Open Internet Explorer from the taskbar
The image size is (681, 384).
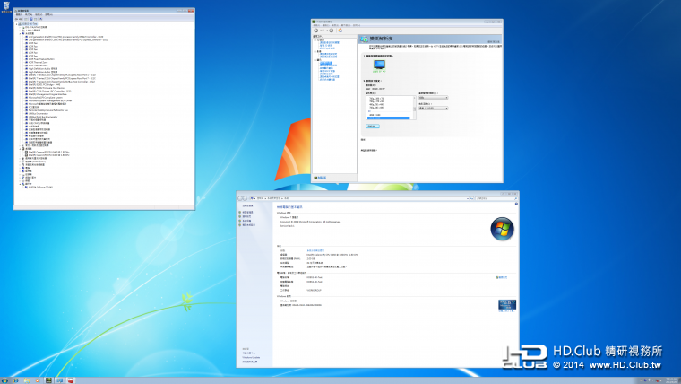click(x=16, y=380)
